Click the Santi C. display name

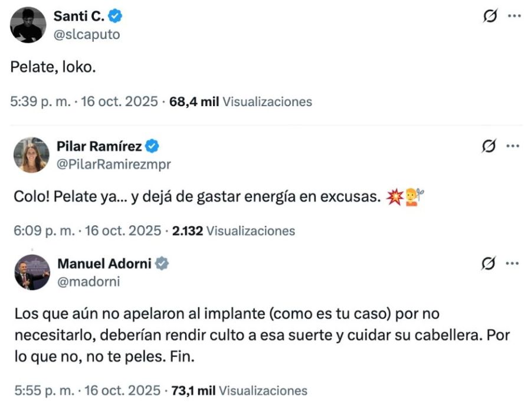pyautogui.click(x=79, y=17)
